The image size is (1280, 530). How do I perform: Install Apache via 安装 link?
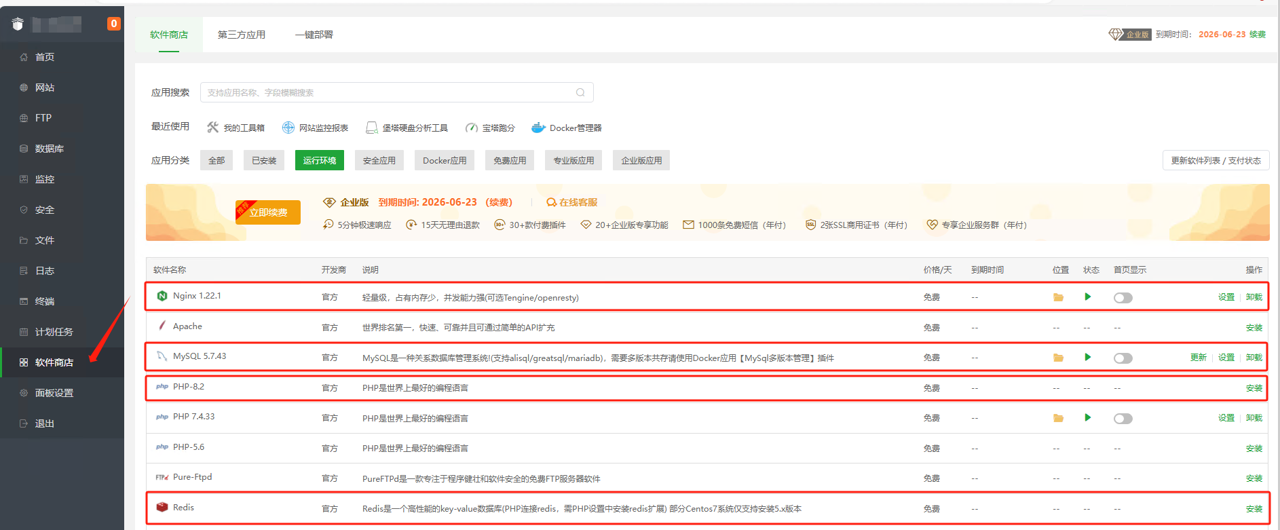1254,328
